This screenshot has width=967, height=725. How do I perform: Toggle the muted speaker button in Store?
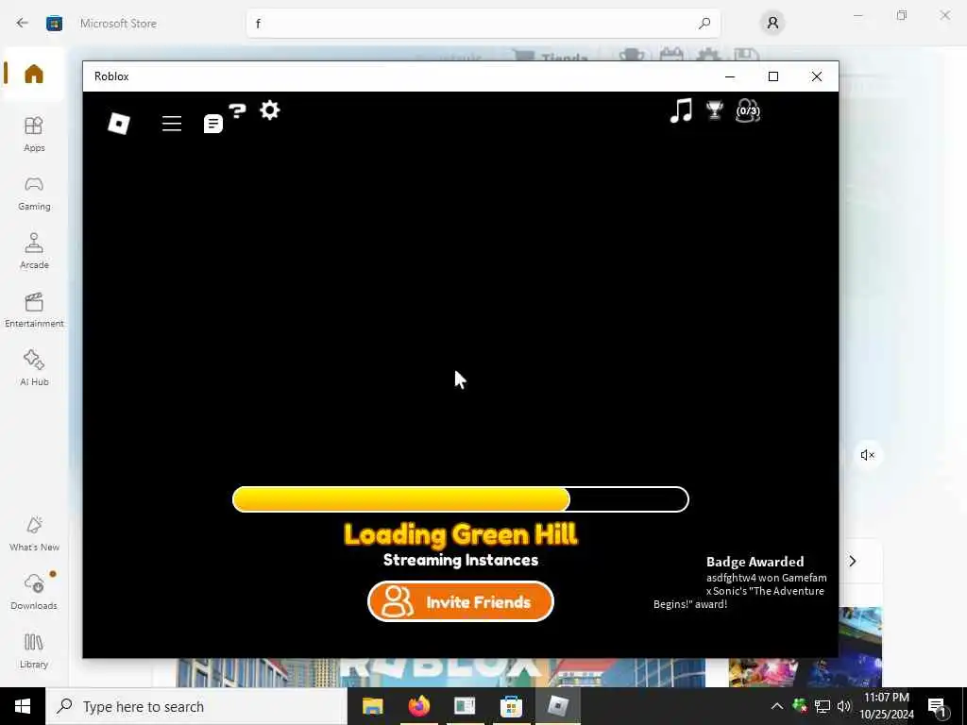tap(867, 455)
